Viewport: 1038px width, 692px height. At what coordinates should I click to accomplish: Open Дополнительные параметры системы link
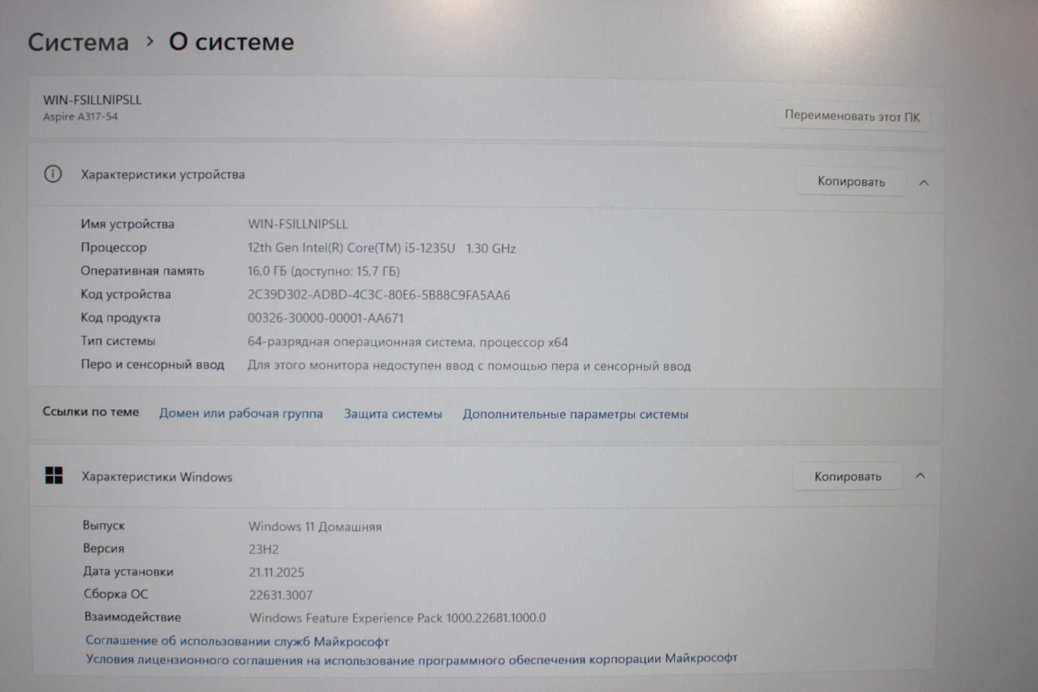(x=576, y=414)
